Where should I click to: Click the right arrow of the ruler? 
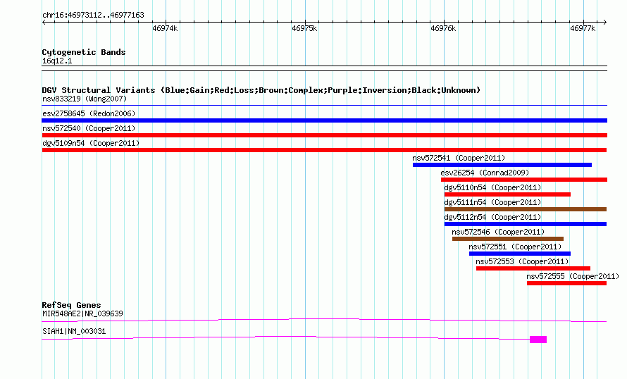pos(604,22)
